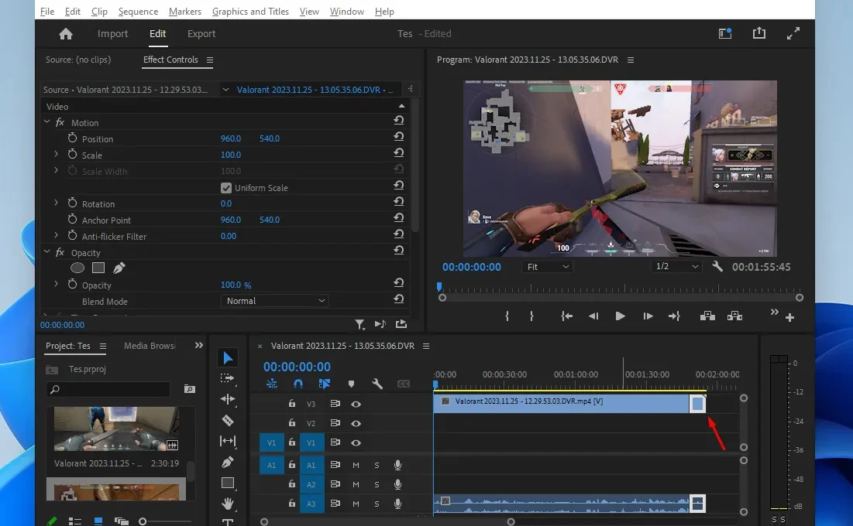Select the Pen tool in the tools panel
The width and height of the screenshot is (853, 526).
(228, 462)
